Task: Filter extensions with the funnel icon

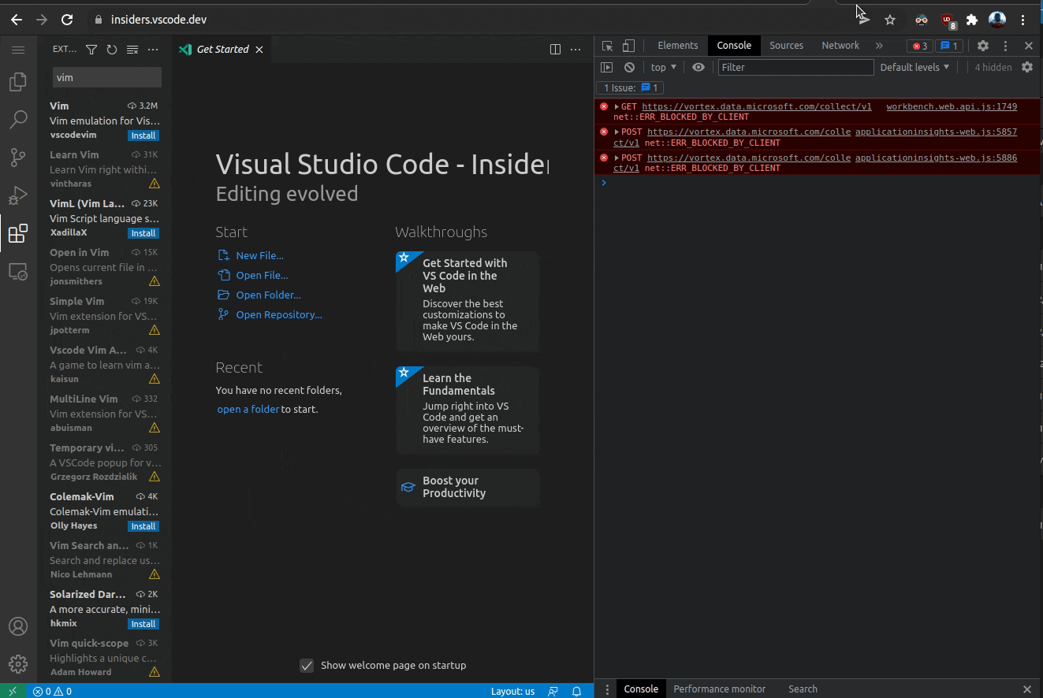Action: click(x=91, y=50)
